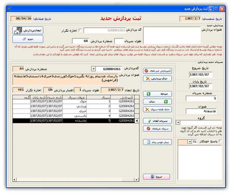
Task: Click the طول سریال field showing 1
Action: (78, 90)
